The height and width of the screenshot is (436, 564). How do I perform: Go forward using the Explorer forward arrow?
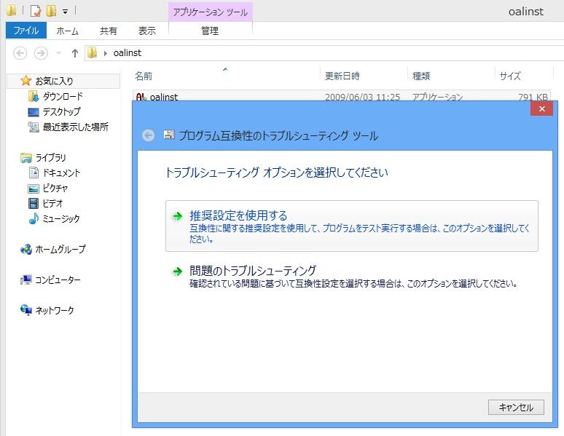pyautogui.click(x=41, y=53)
